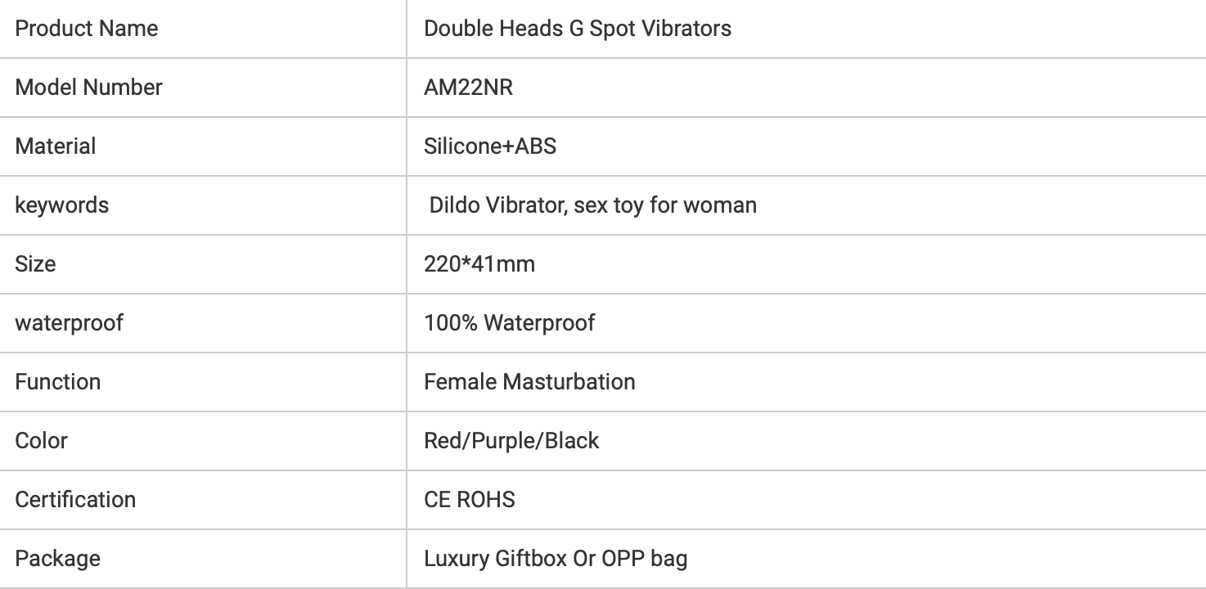Select the model value "AM22NR"
1206x589 pixels.
(x=468, y=88)
